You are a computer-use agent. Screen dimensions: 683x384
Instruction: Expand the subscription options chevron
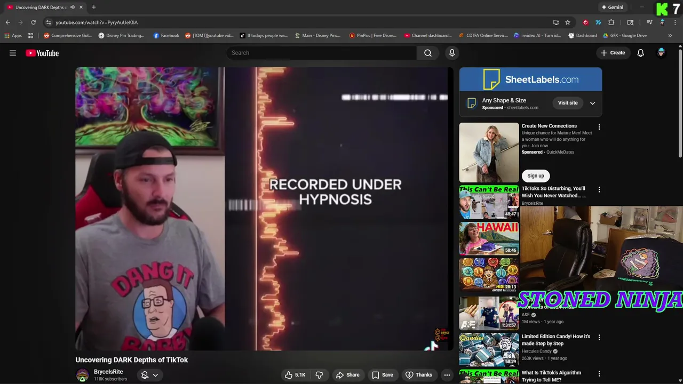pyautogui.click(x=155, y=375)
